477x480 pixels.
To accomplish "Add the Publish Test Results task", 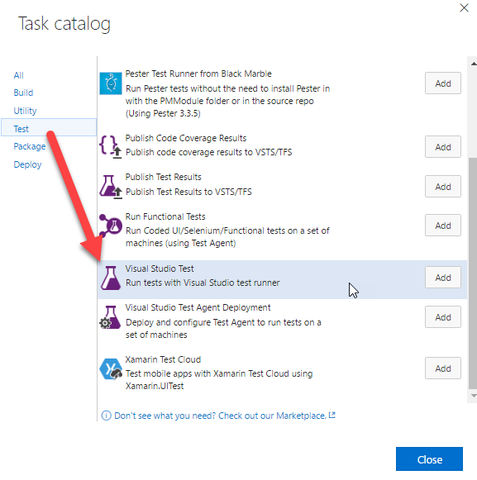I will tap(442, 187).
